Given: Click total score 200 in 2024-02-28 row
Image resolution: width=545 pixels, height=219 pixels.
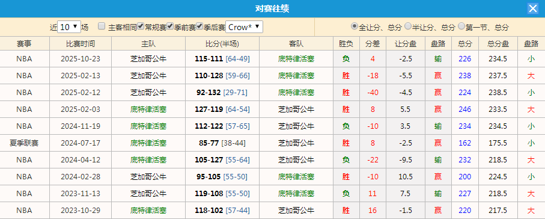Looking at the screenshot, I should pos(464,176).
